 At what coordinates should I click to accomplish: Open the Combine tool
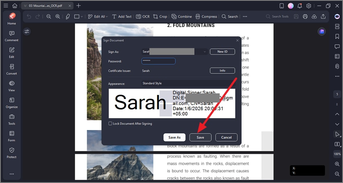(x=182, y=16)
